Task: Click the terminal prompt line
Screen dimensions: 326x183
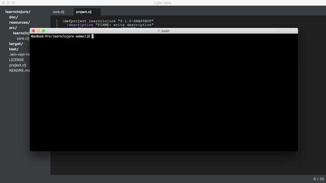Action: tap(62, 36)
